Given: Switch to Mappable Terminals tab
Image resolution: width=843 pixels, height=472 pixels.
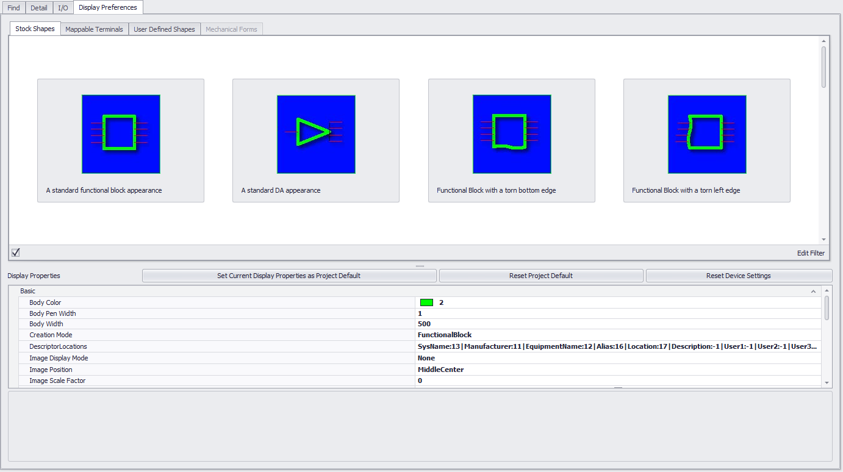Looking at the screenshot, I should (x=95, y=29).
